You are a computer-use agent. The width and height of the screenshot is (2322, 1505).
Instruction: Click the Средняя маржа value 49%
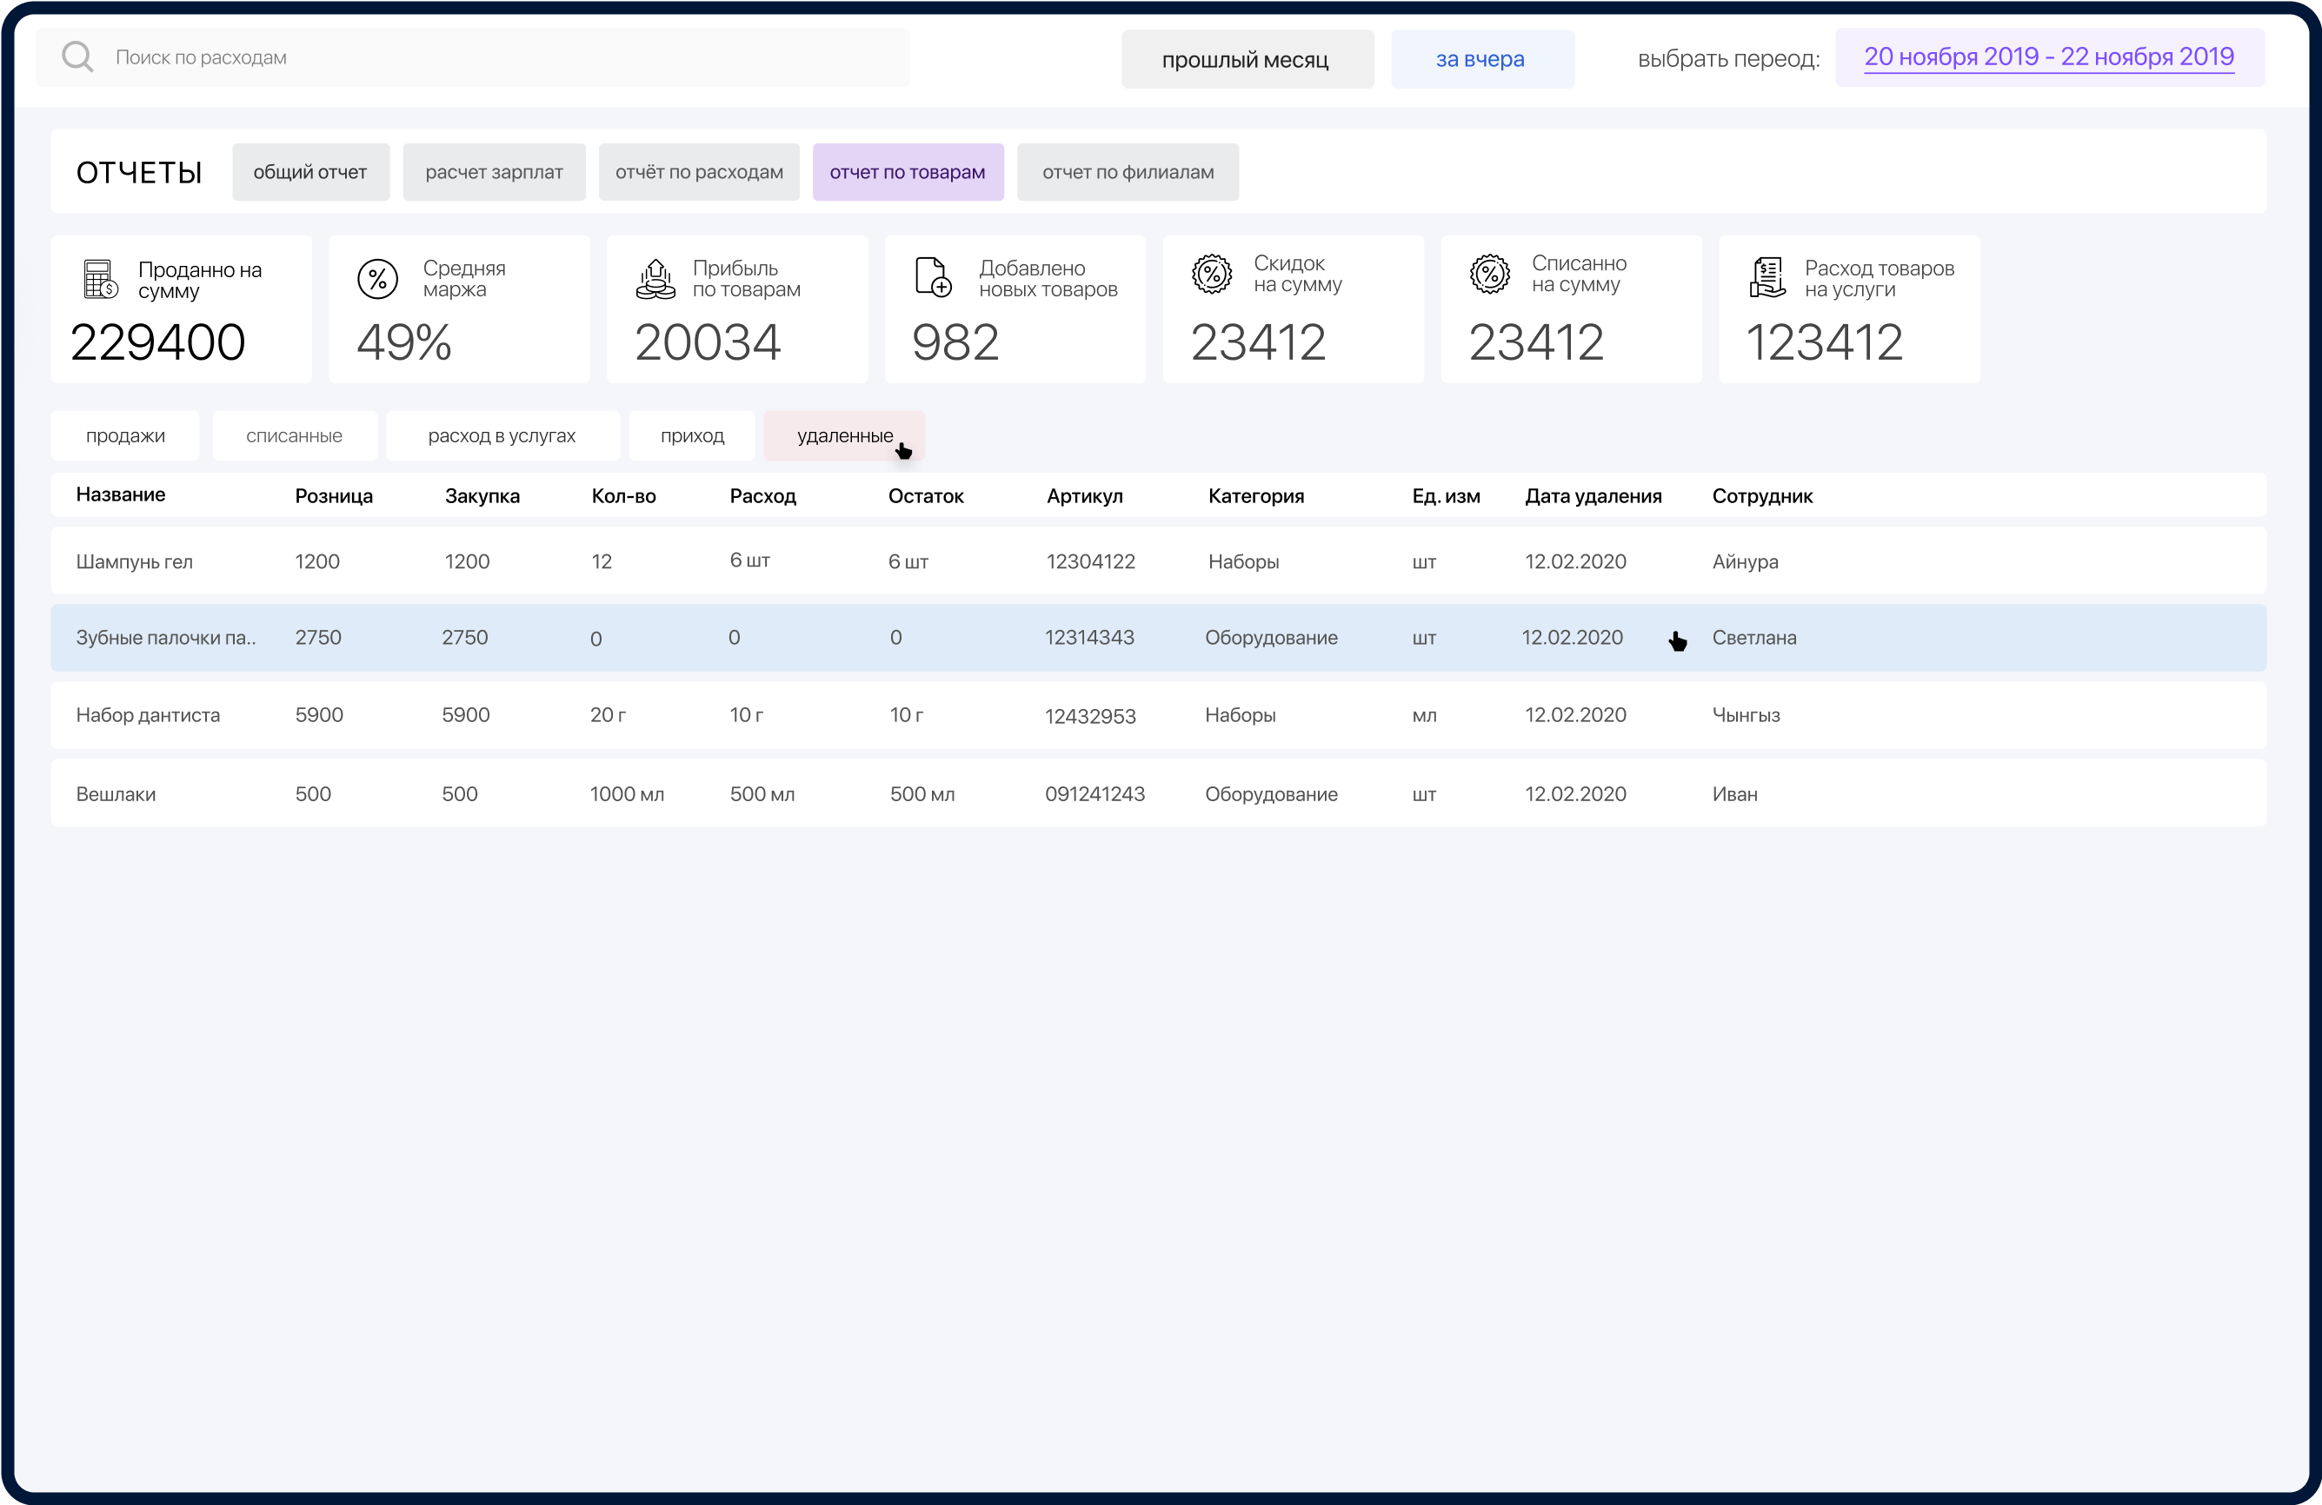coord(404,341)
